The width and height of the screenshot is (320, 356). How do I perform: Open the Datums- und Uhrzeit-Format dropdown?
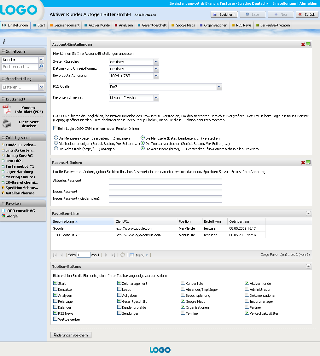pos(156,69)
